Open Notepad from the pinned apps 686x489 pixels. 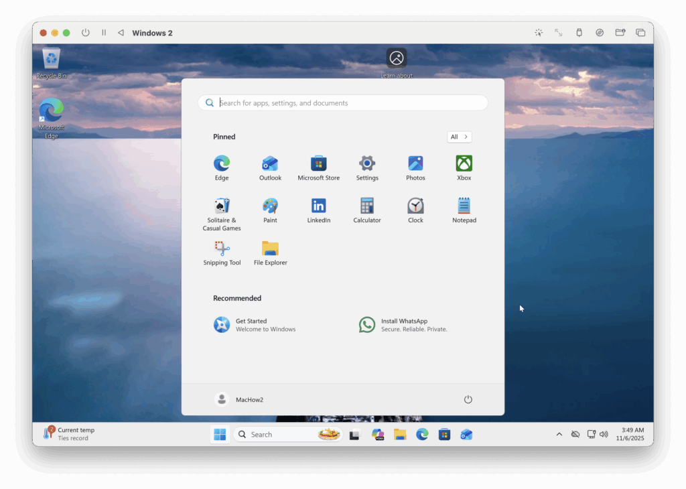(464, 209)
